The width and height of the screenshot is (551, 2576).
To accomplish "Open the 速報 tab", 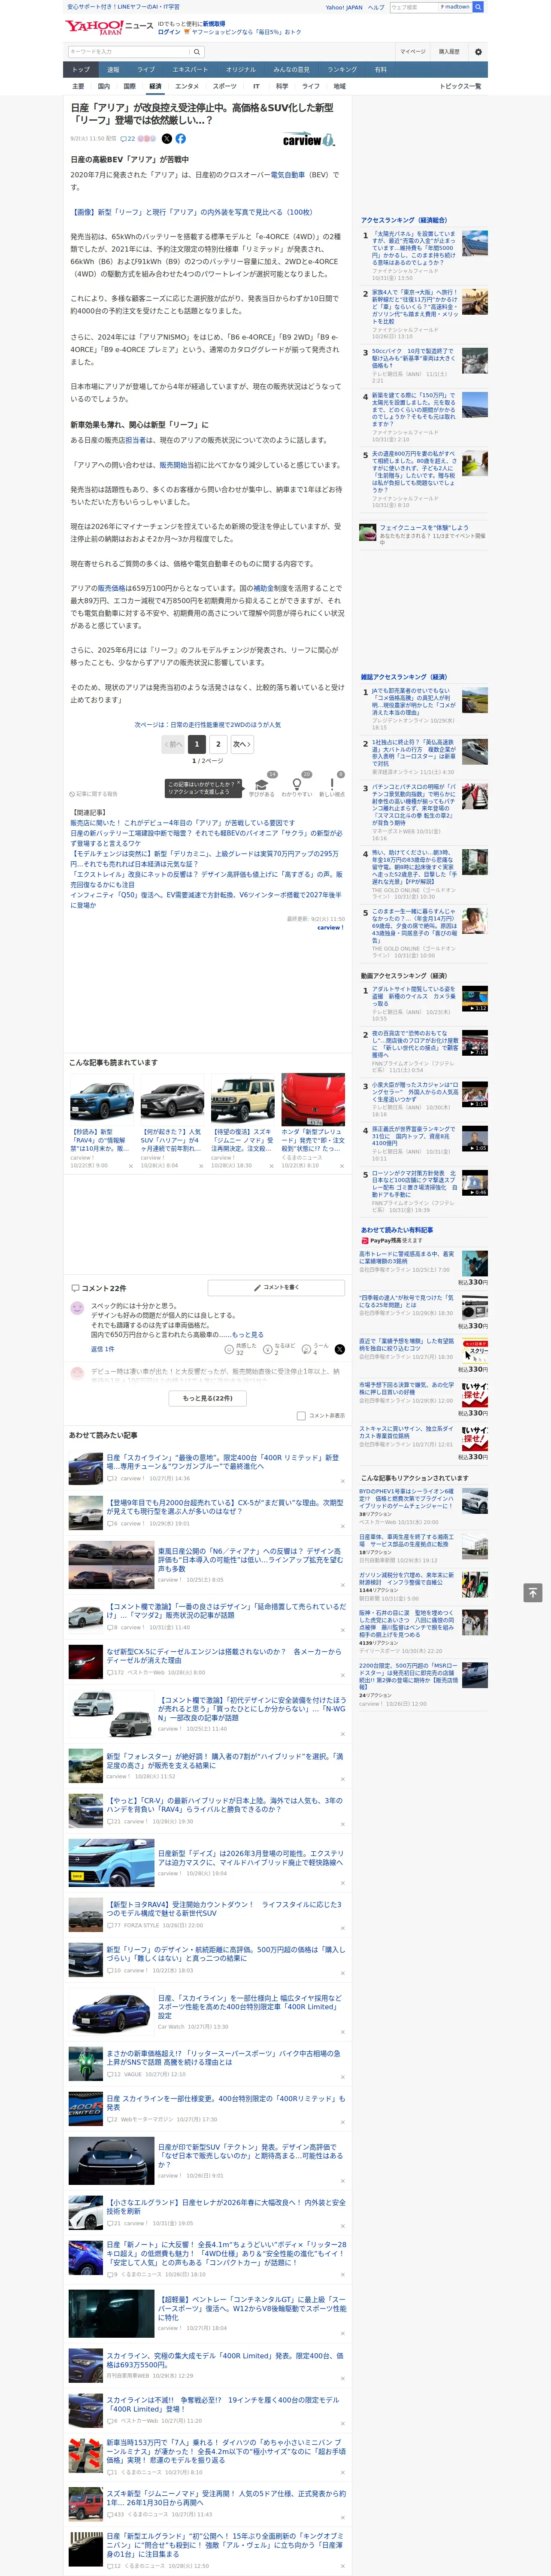I will [113, 70].
